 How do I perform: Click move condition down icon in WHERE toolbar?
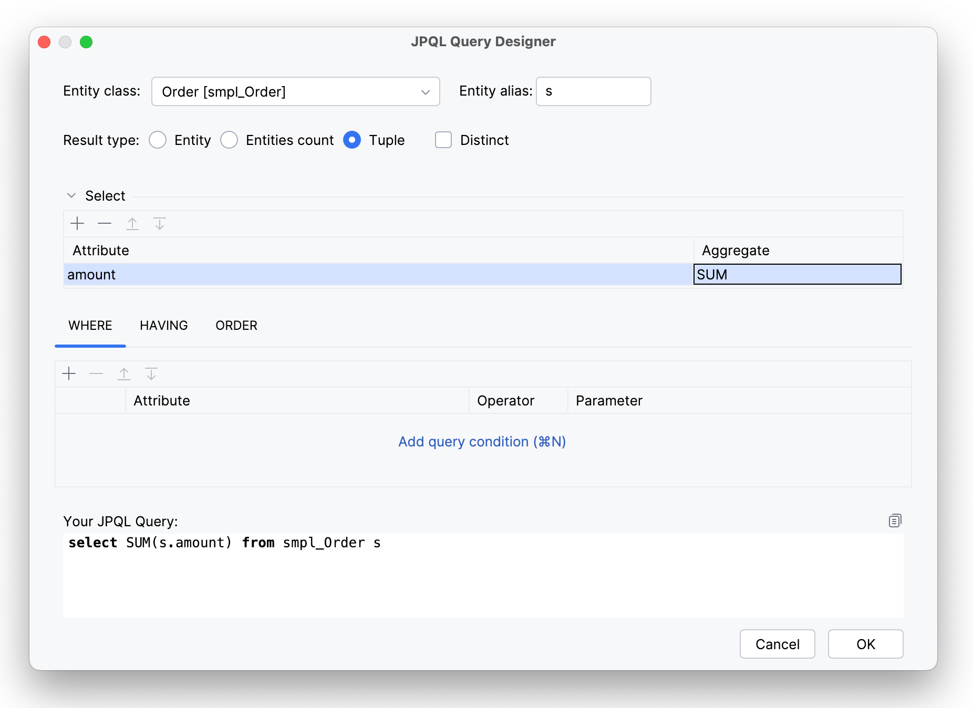[x=151, y=374]
